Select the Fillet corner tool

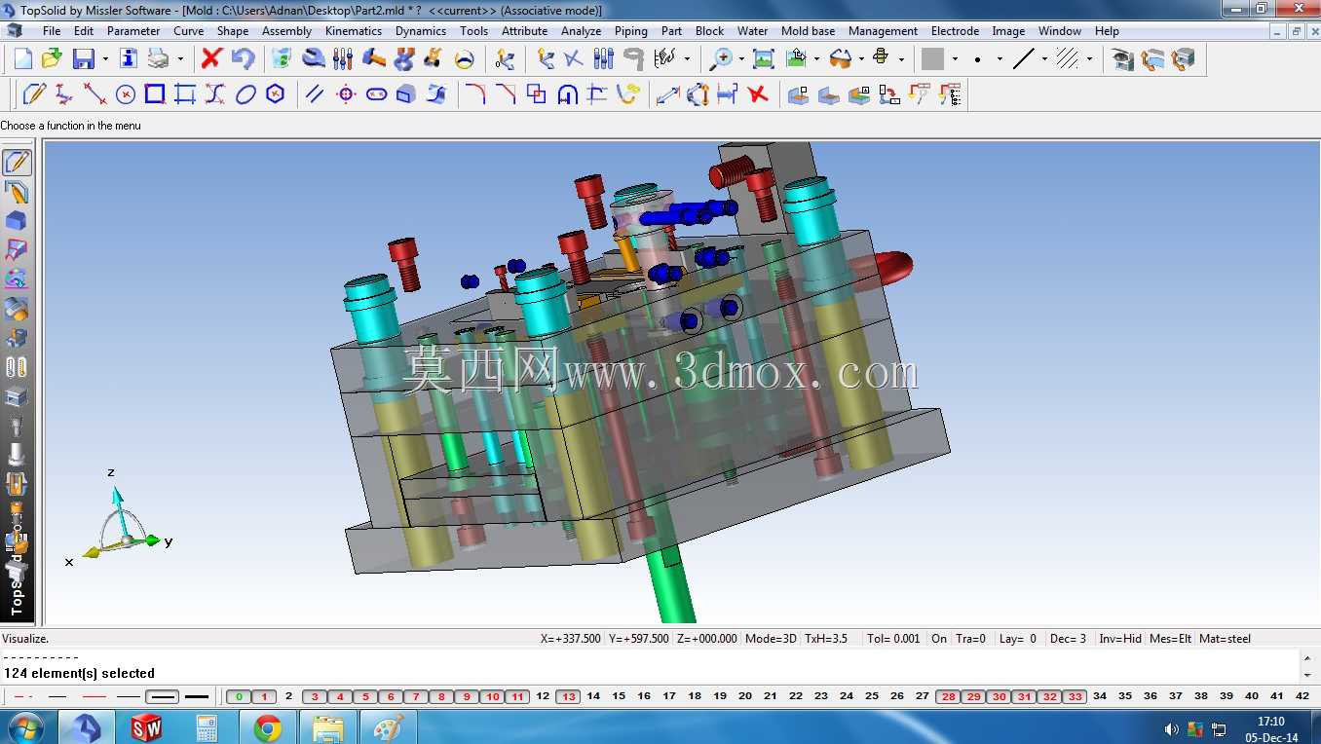475,94
